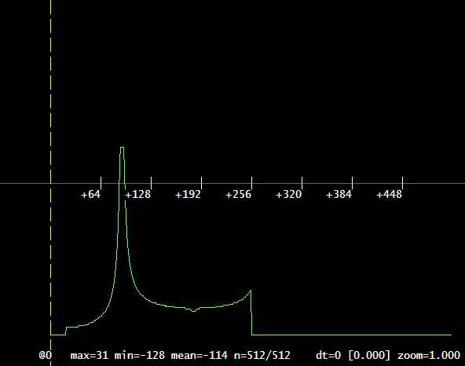
Task: Click the +320 tick label
Action: click(288, 195)
